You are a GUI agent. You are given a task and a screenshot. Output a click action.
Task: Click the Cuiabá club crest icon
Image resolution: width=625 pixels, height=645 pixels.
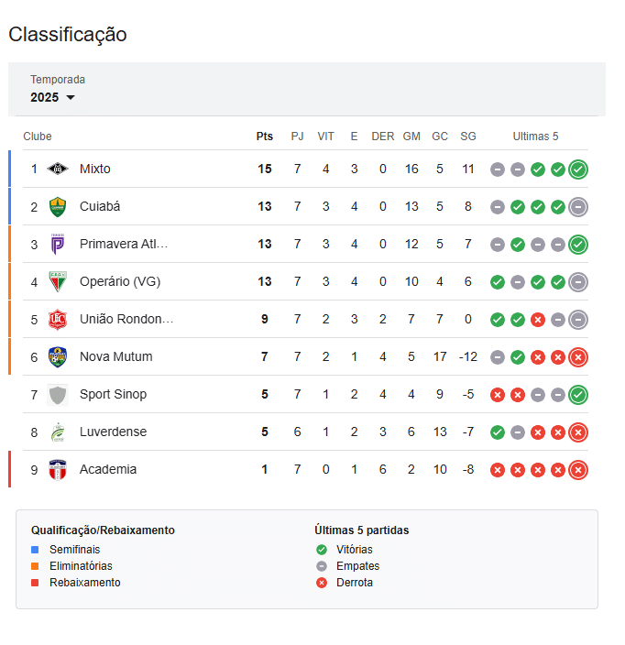pyautogui.click(x=58, y=206)
